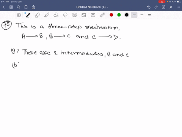The width and height of the screenshot is (182, 137).
Task: Open the share/export menu
Action: click(x=33, y=7)
